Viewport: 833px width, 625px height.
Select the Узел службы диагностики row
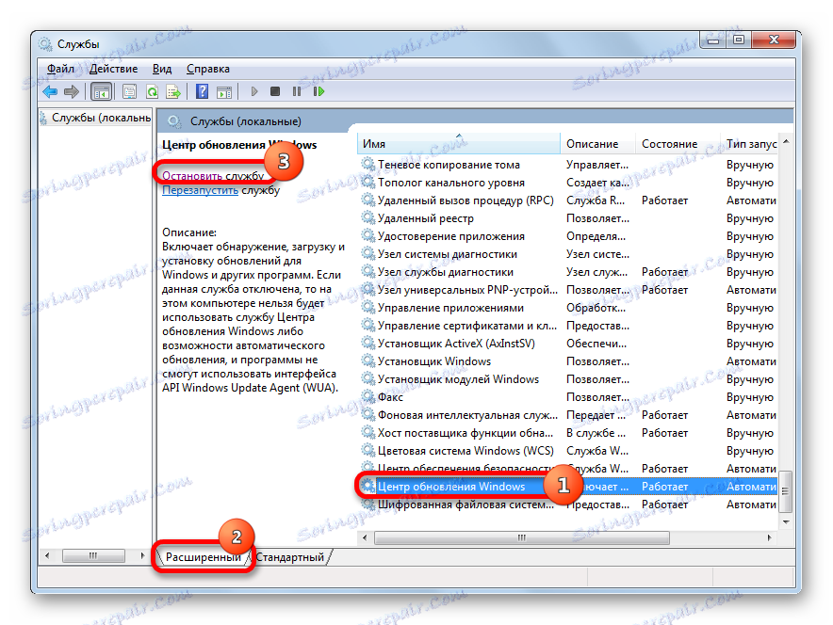point(568,272)
